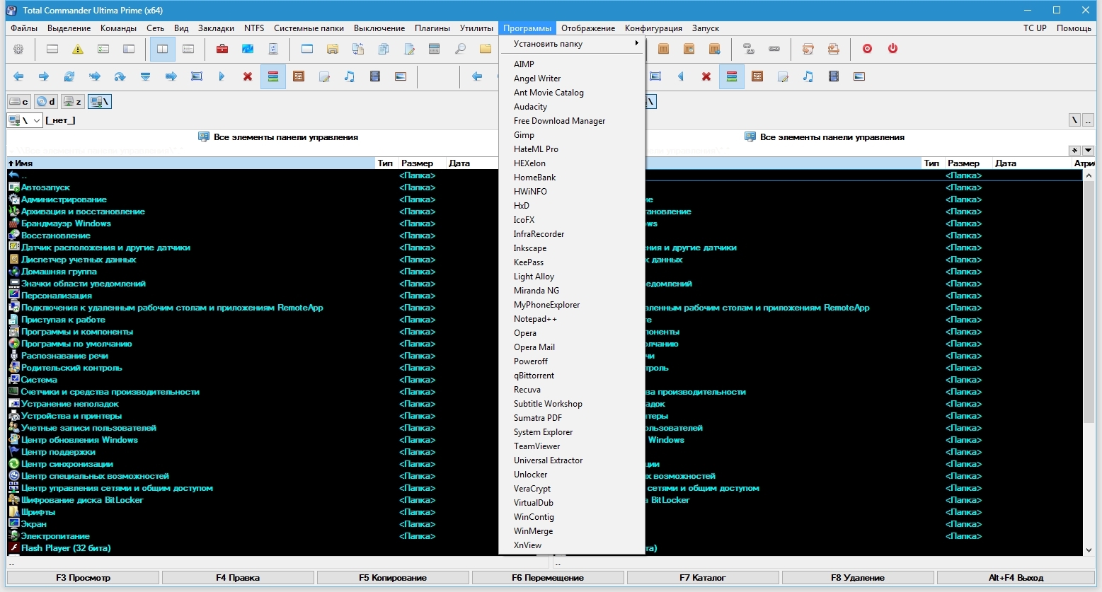
Task: Click the right-panel film strip icon
Action: (x=834, y=76)
